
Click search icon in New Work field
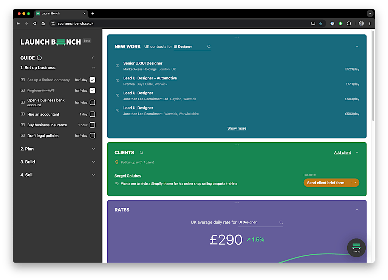(x=209, y=47)
